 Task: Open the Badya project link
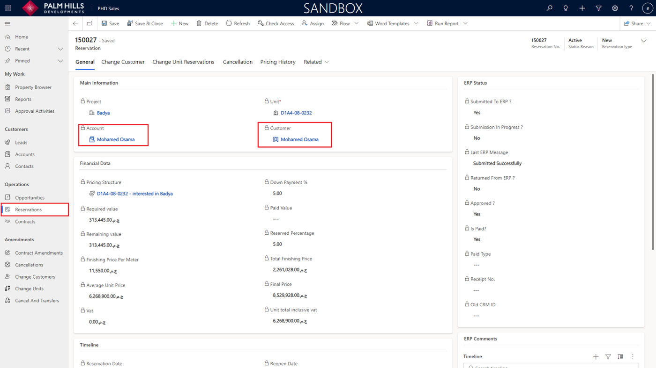coord(103,113)
